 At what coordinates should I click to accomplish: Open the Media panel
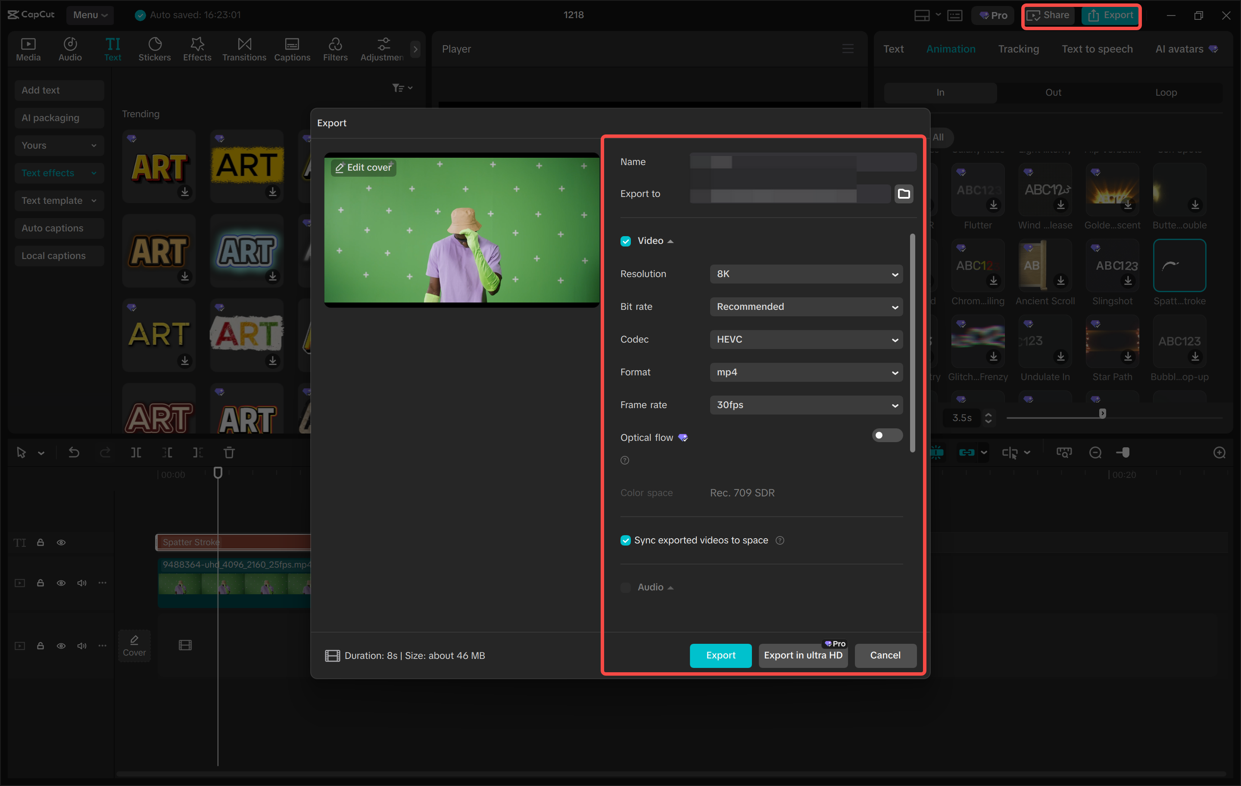click(x=28, y=49)
